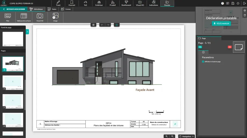247x138 pixels.
Task: Click the Cedreo logo
Action: pyautogui.click(x=4, y=3)
